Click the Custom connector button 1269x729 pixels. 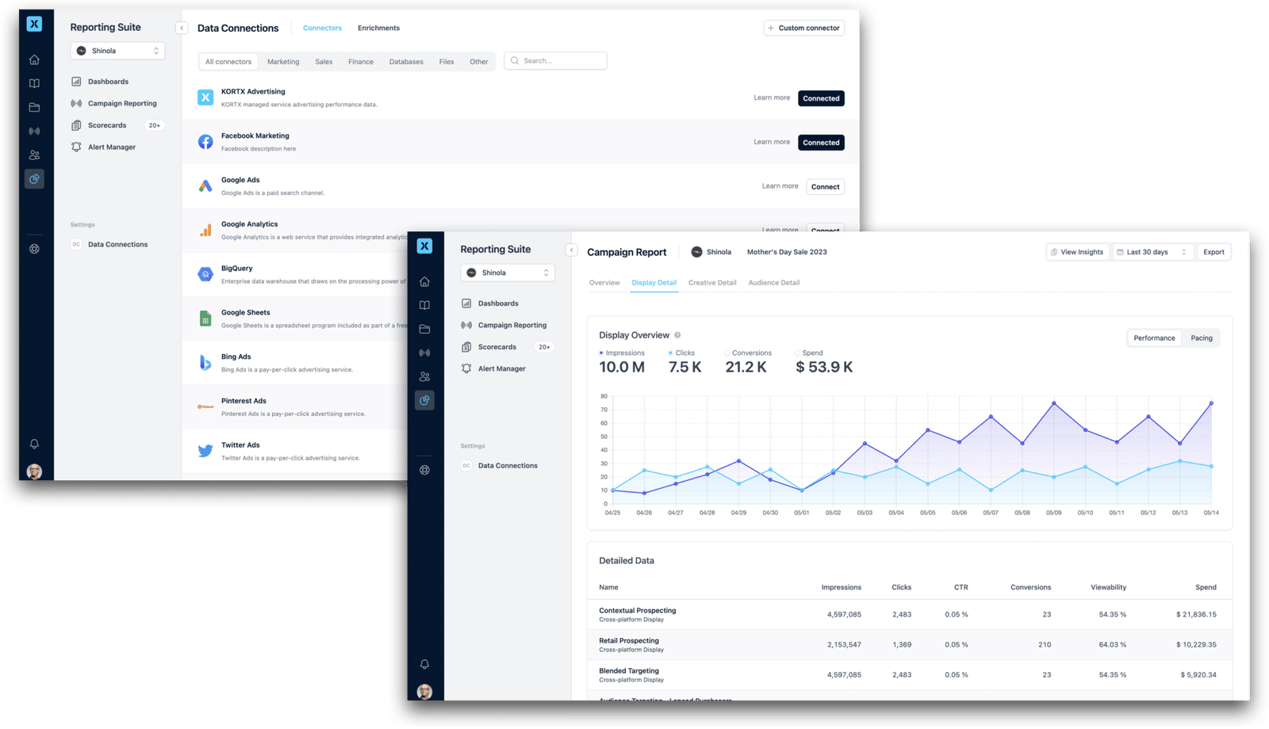(x=803, y=28)
